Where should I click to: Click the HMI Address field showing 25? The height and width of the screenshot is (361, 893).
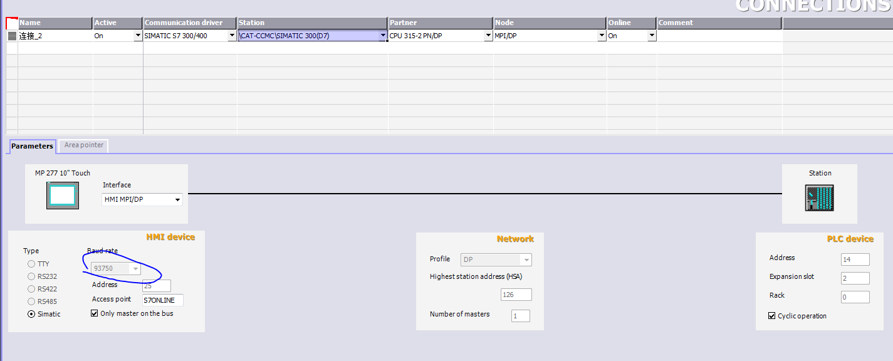(157, 286)
